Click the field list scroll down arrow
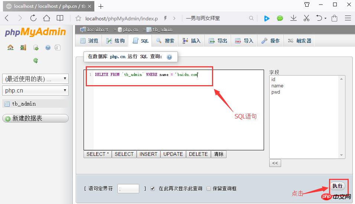Image resolution: width=355 pixels, height=204 pixels. click(341, 155)
